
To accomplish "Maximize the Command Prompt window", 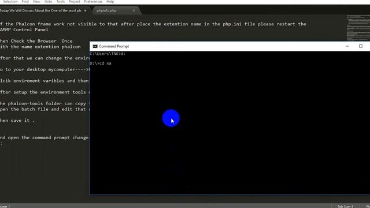I will pyautogui.click(x=361, y=46).
